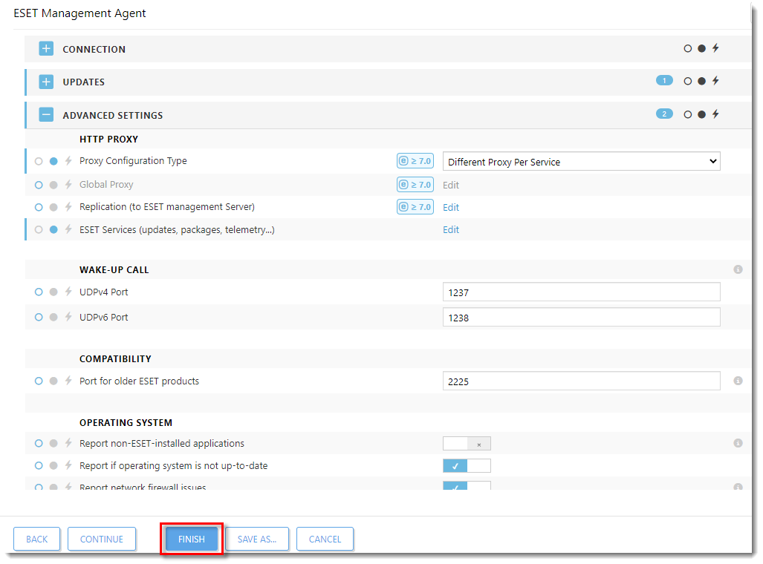This screenshot has height=564, width=763.
Task: Set UDPv6 Port flag to Apply
Action: click(53, 317)
